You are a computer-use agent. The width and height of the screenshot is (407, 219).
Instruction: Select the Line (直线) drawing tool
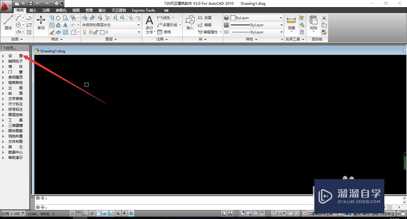click(8, 22)
